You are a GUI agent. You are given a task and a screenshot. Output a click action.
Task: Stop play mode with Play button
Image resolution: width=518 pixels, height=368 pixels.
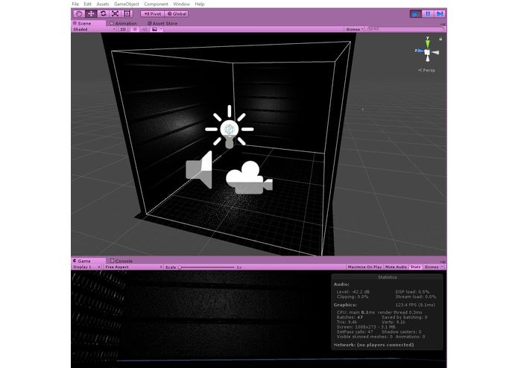(416, 14)
